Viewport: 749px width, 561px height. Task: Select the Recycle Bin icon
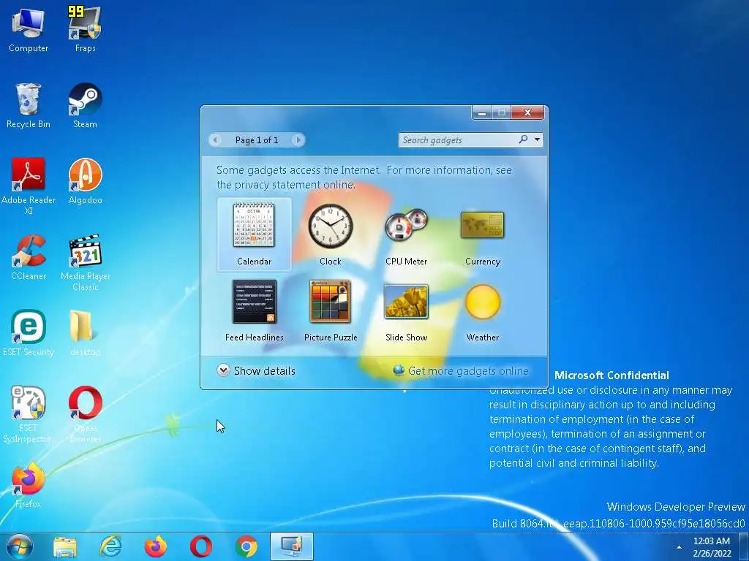coord(29,105)
